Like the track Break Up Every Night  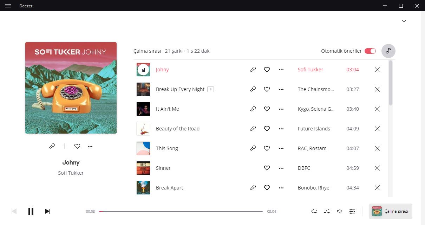click(x=267, y=89)
